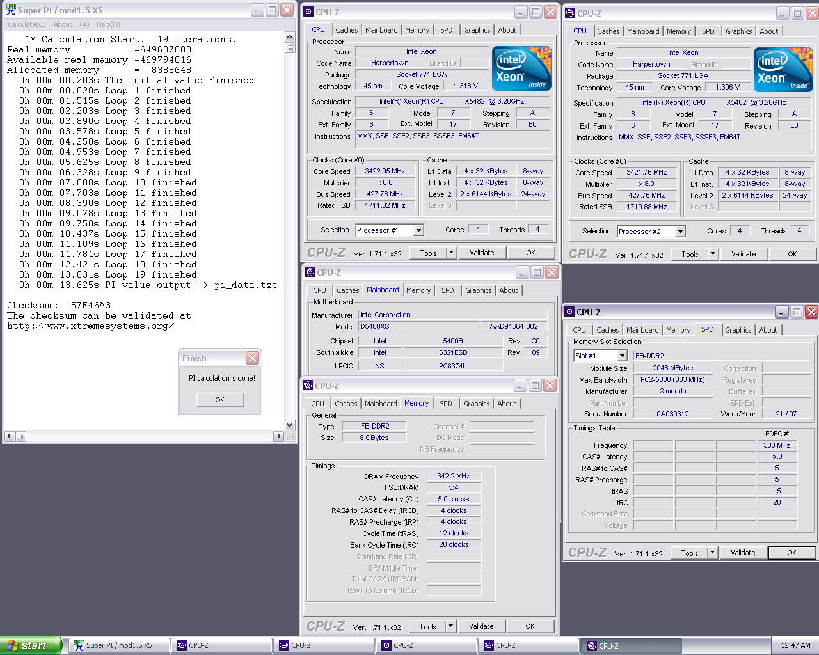Switch to Super PI / mod1.5 XS in taskbar
Screen dimensions: 819x655
coord(120,645)
